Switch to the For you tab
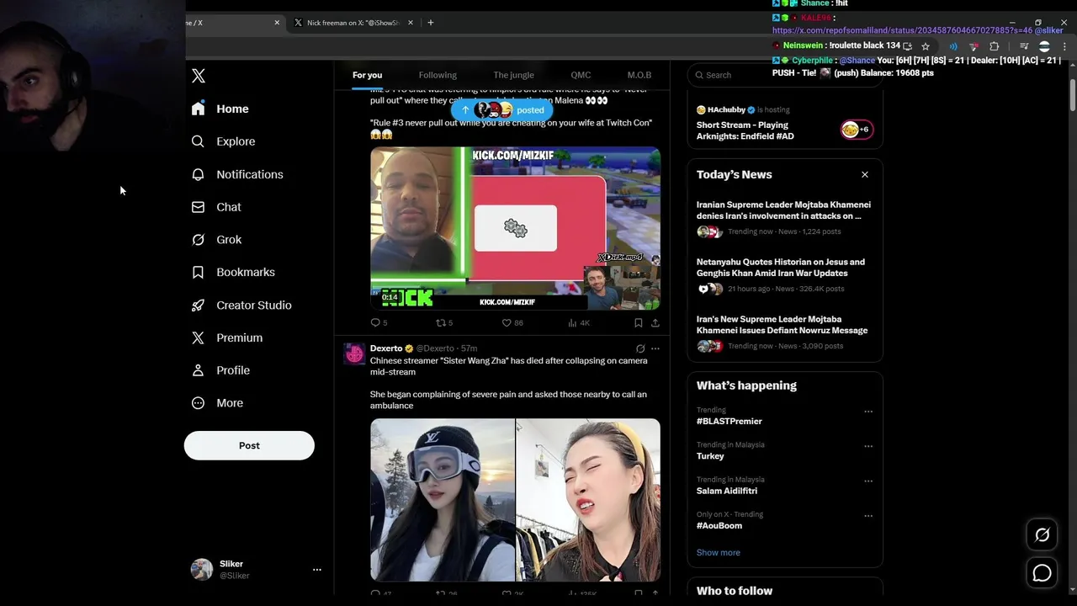This screenshot has width=1077, height=606. 367,75
